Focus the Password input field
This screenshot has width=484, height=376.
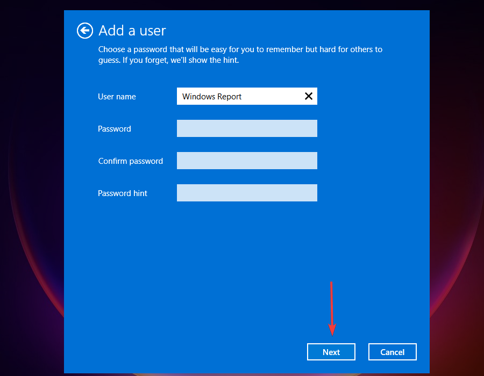[x=247, y=128]
